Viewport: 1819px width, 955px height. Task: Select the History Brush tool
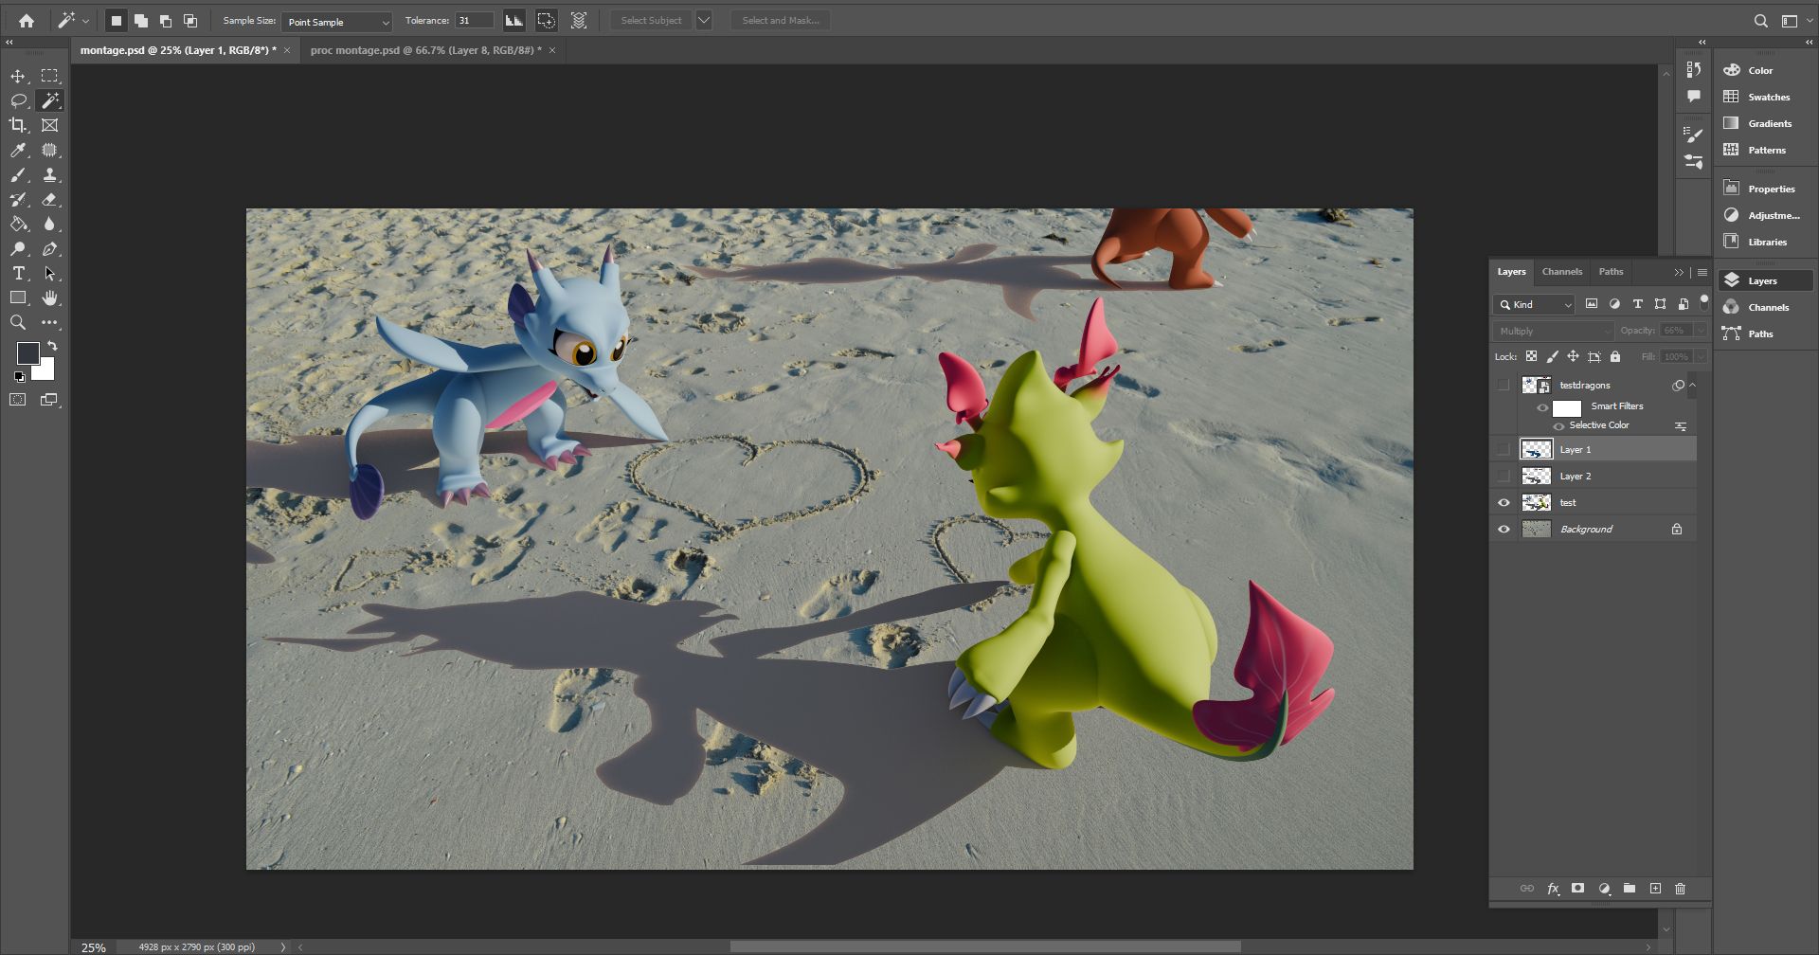click(x=18, y=200)
